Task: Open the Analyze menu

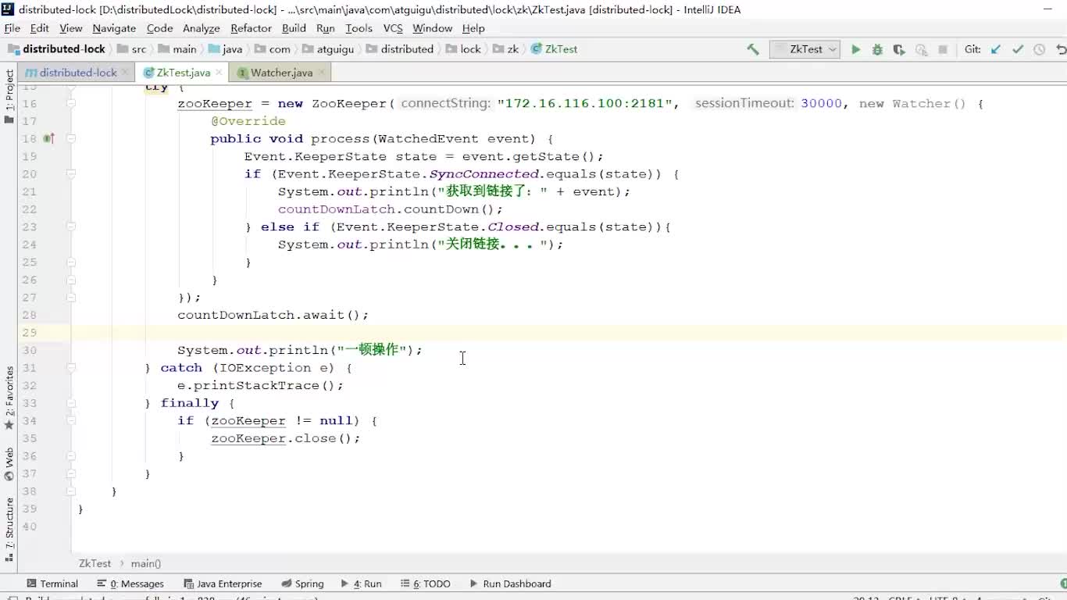Action: click(202, 28)
